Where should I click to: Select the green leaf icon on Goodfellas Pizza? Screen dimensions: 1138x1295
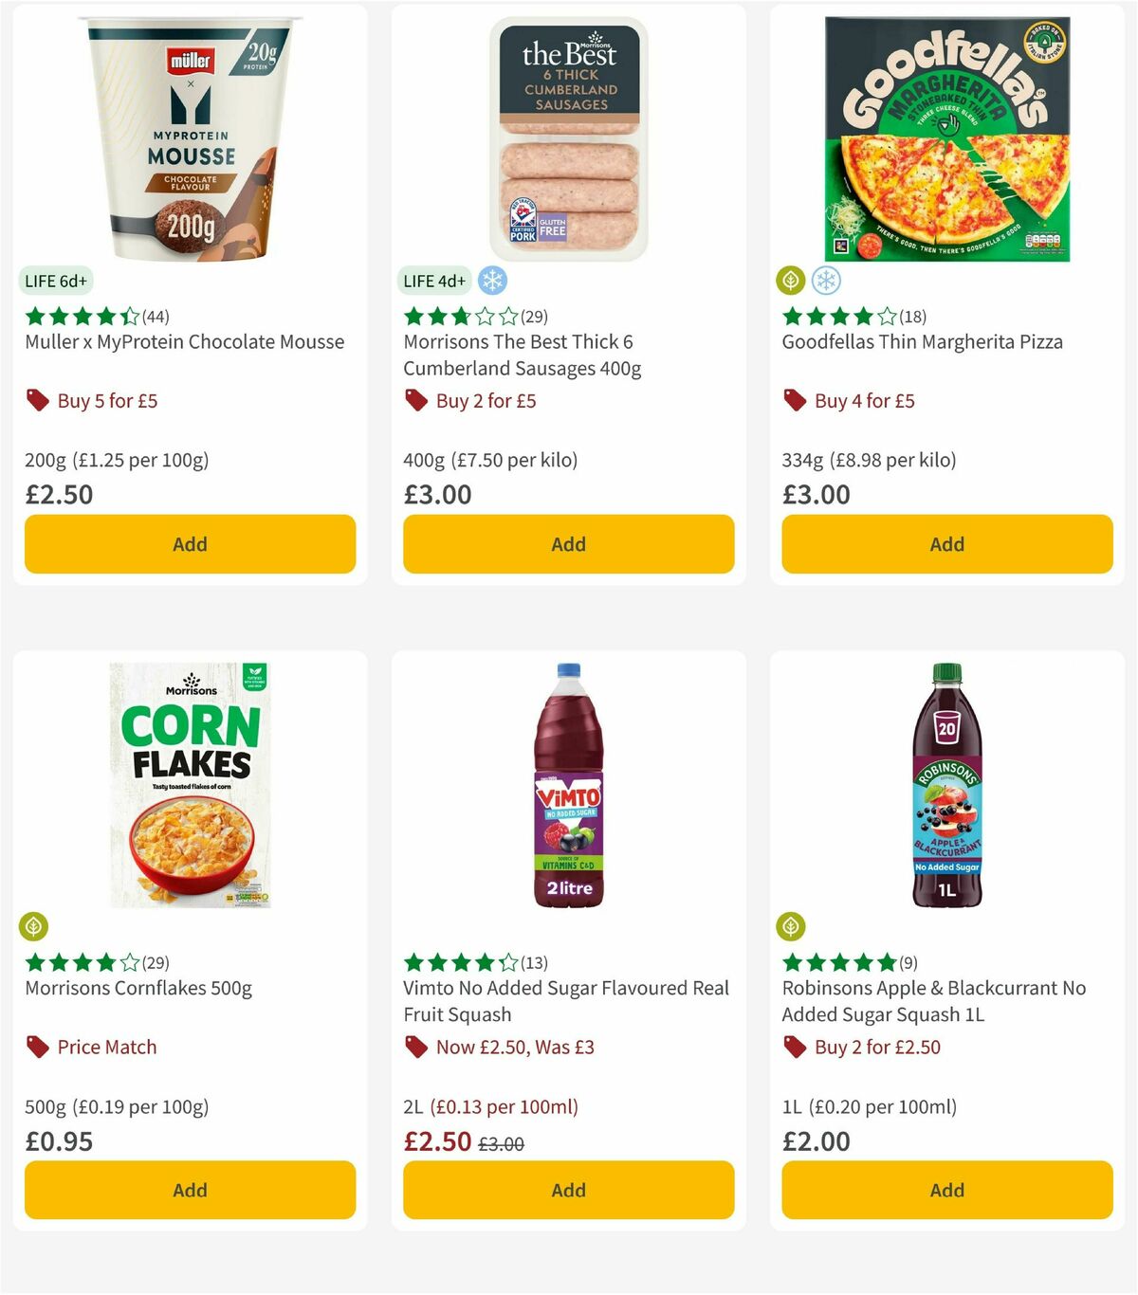point(790,281)
